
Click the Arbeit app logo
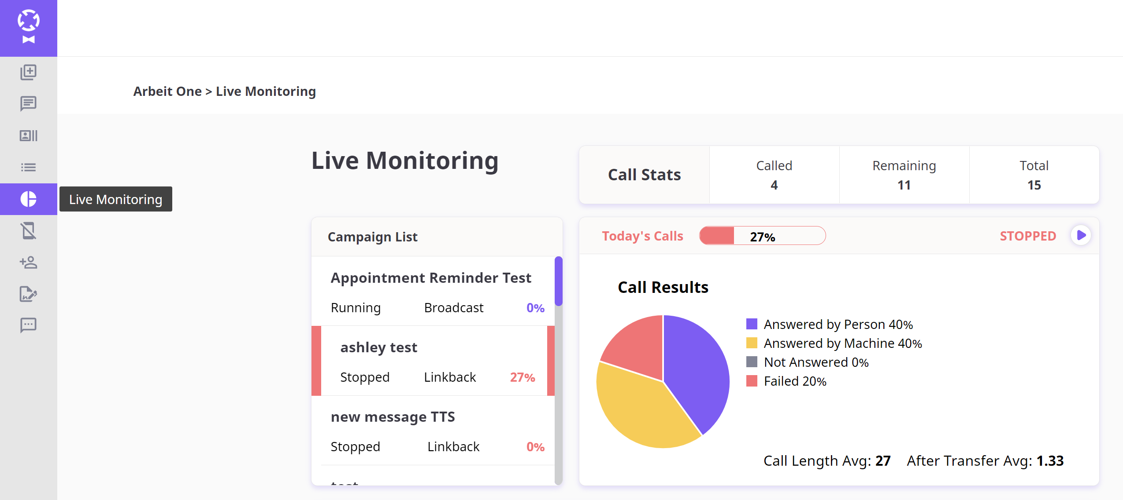click(29, 27)
